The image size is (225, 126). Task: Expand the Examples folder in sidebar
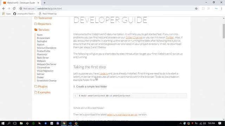(43, 92)
